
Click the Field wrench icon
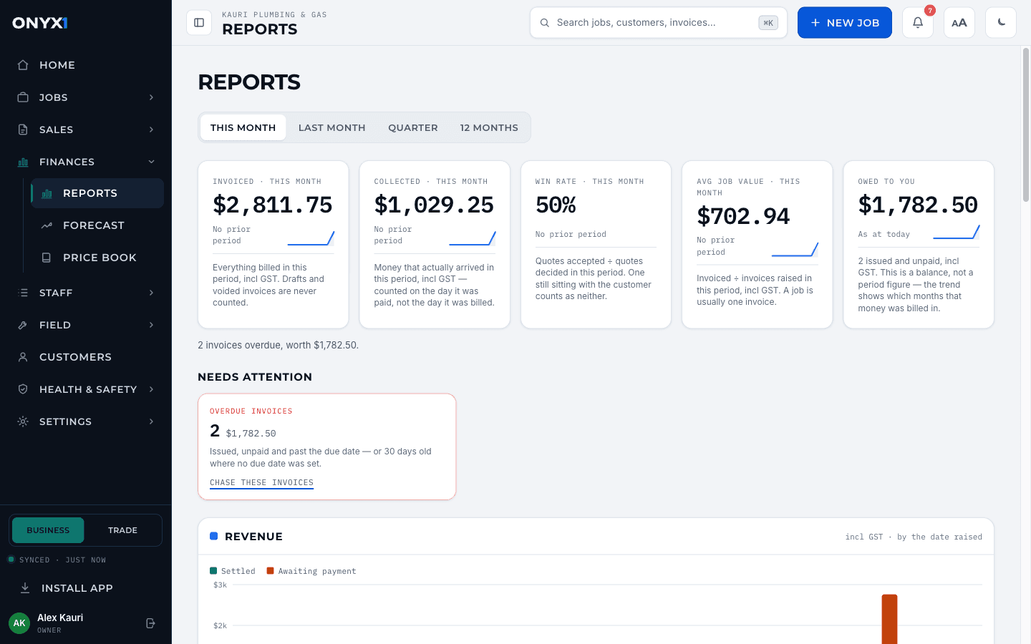click(x=23, y=325)
